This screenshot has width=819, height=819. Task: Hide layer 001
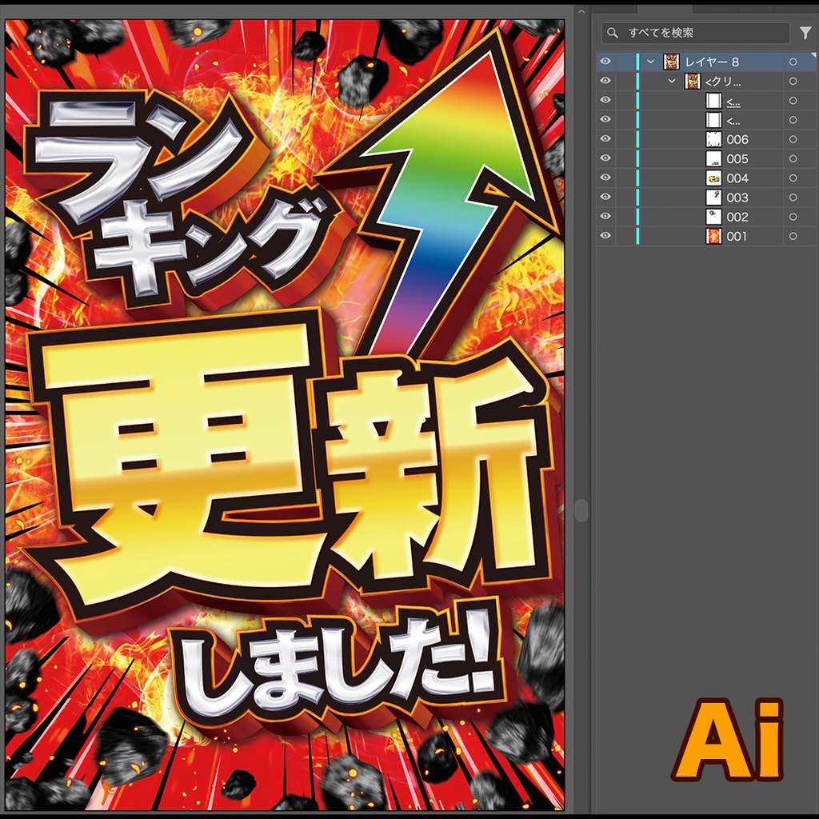[x=605, y=236]
